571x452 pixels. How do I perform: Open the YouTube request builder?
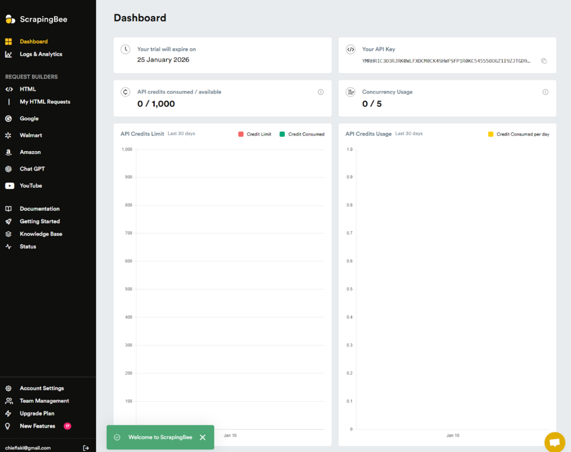point(31,186)
